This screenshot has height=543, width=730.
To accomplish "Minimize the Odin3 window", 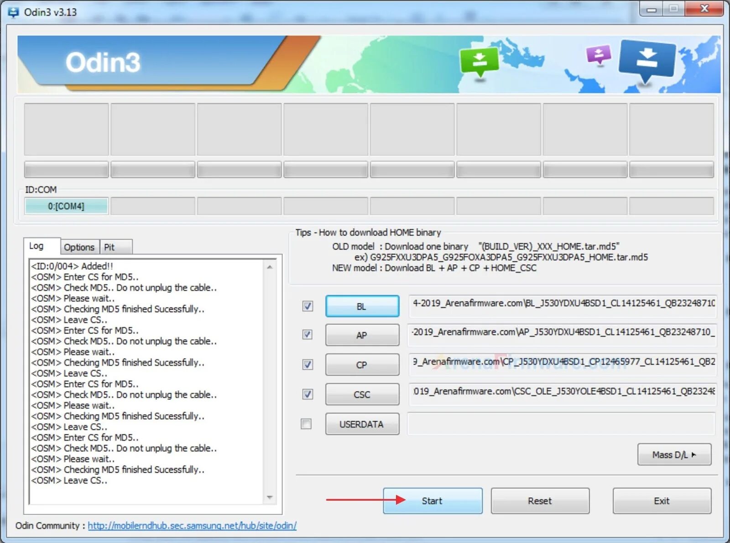I will coord(652,9).
